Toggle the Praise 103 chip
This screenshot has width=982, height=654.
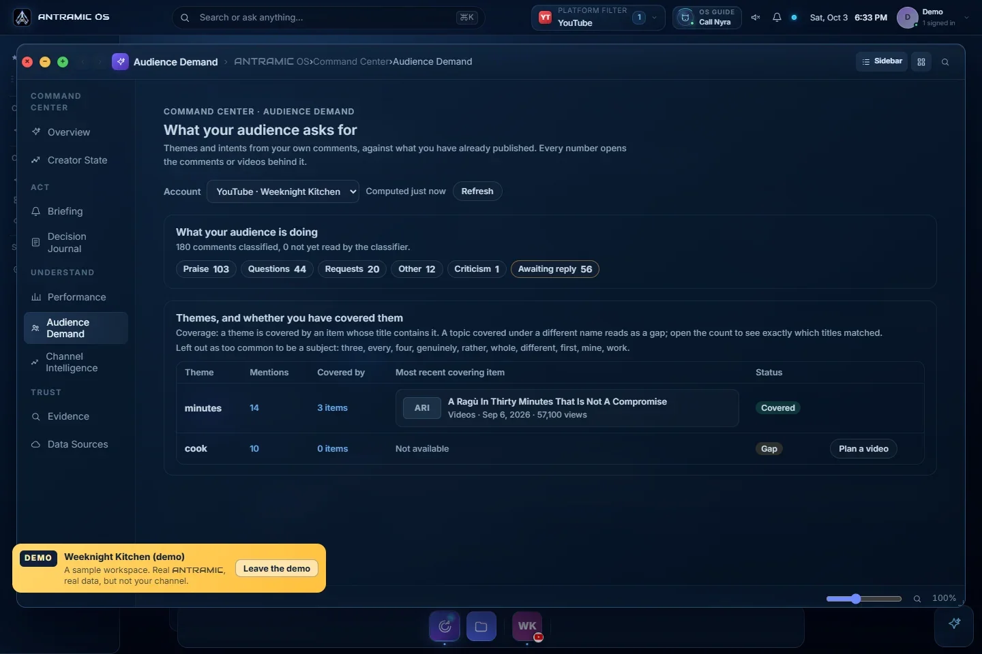click(x=206, y=269)
